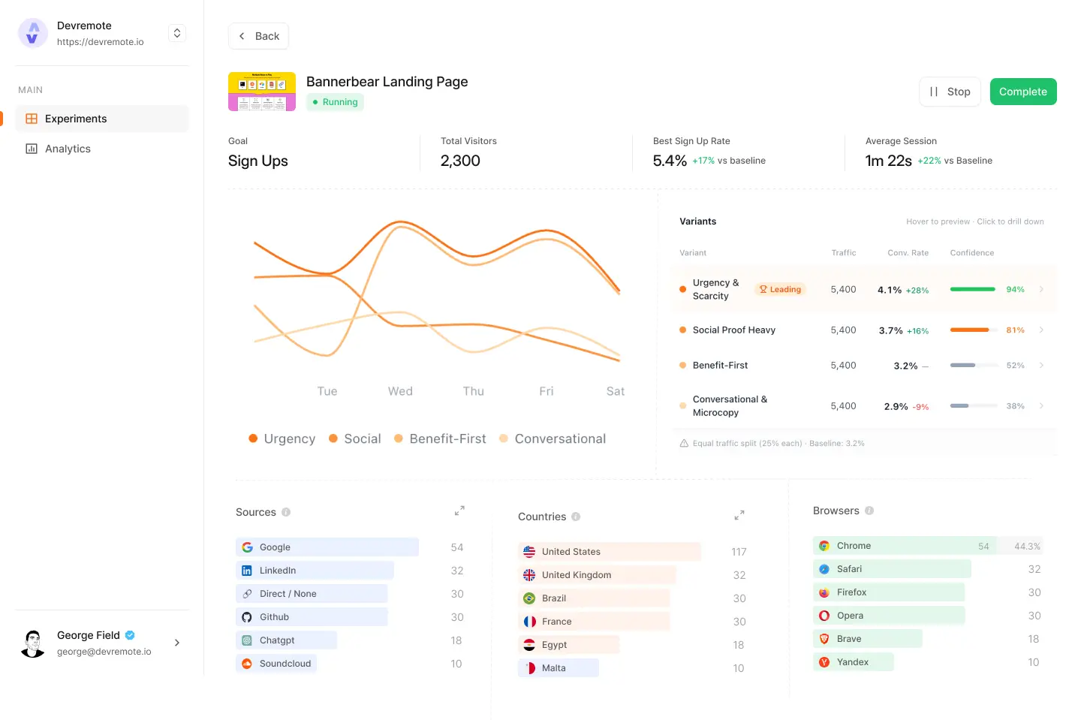1081x720 pixels.
Task: Click the 81% confidence bar
Action: [x=973, y=330]
